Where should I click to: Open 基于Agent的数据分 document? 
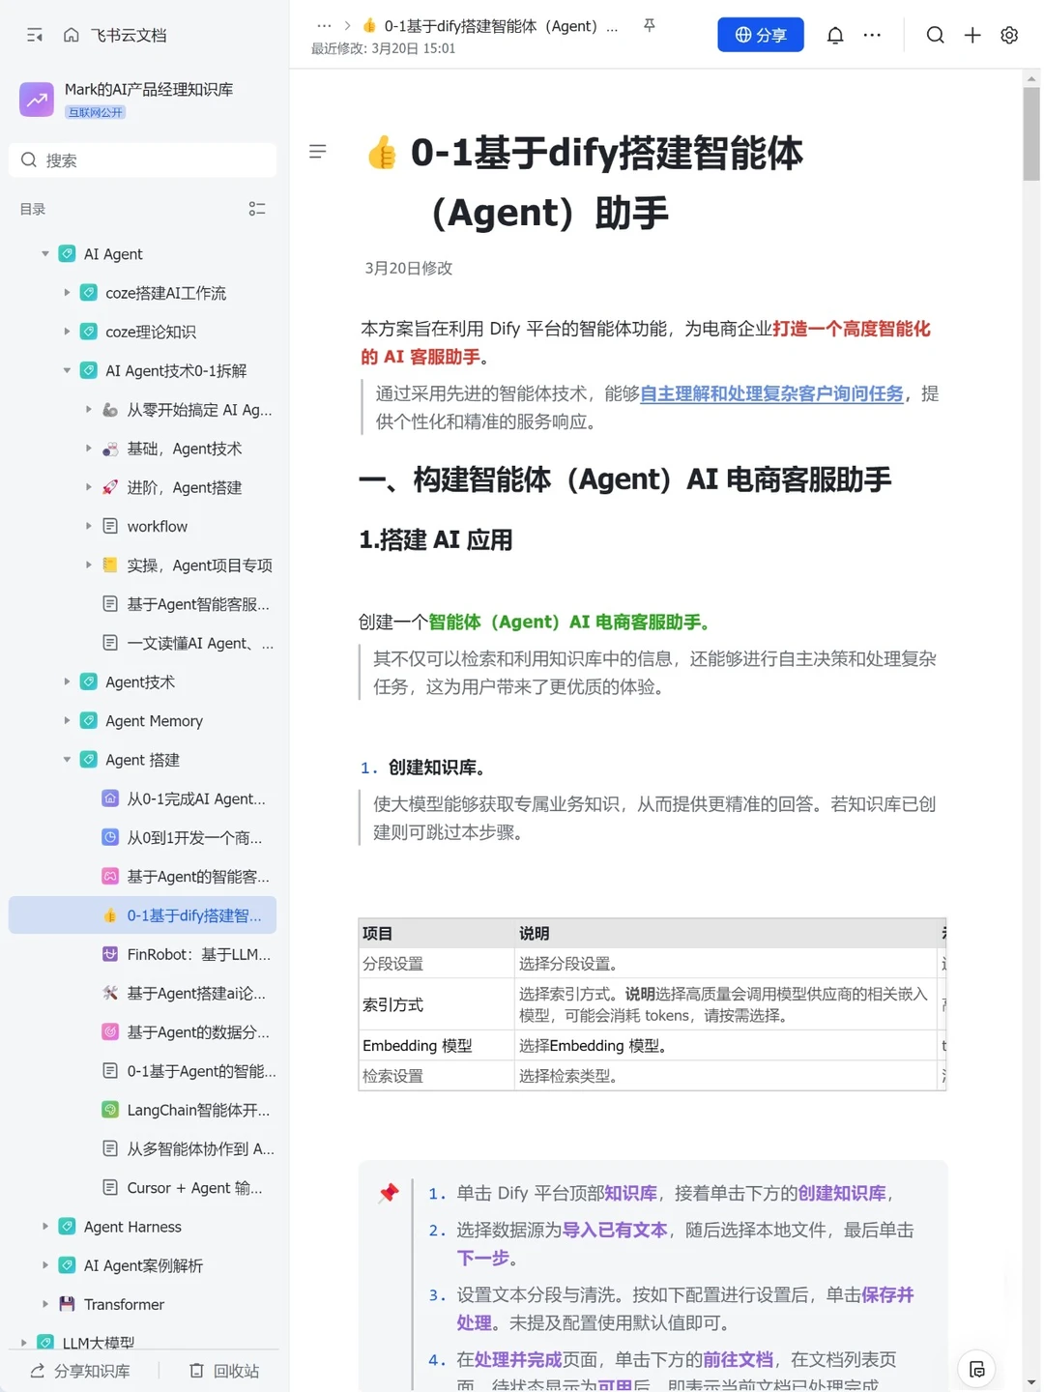(198, 1032)
